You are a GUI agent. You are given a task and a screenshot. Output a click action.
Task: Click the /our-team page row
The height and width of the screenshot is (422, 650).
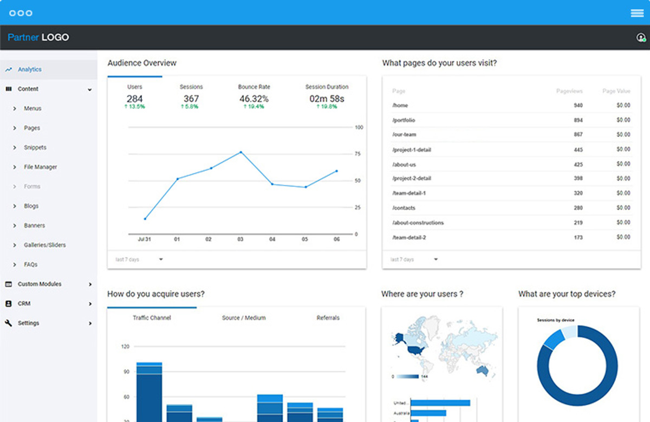pos(511,135)
